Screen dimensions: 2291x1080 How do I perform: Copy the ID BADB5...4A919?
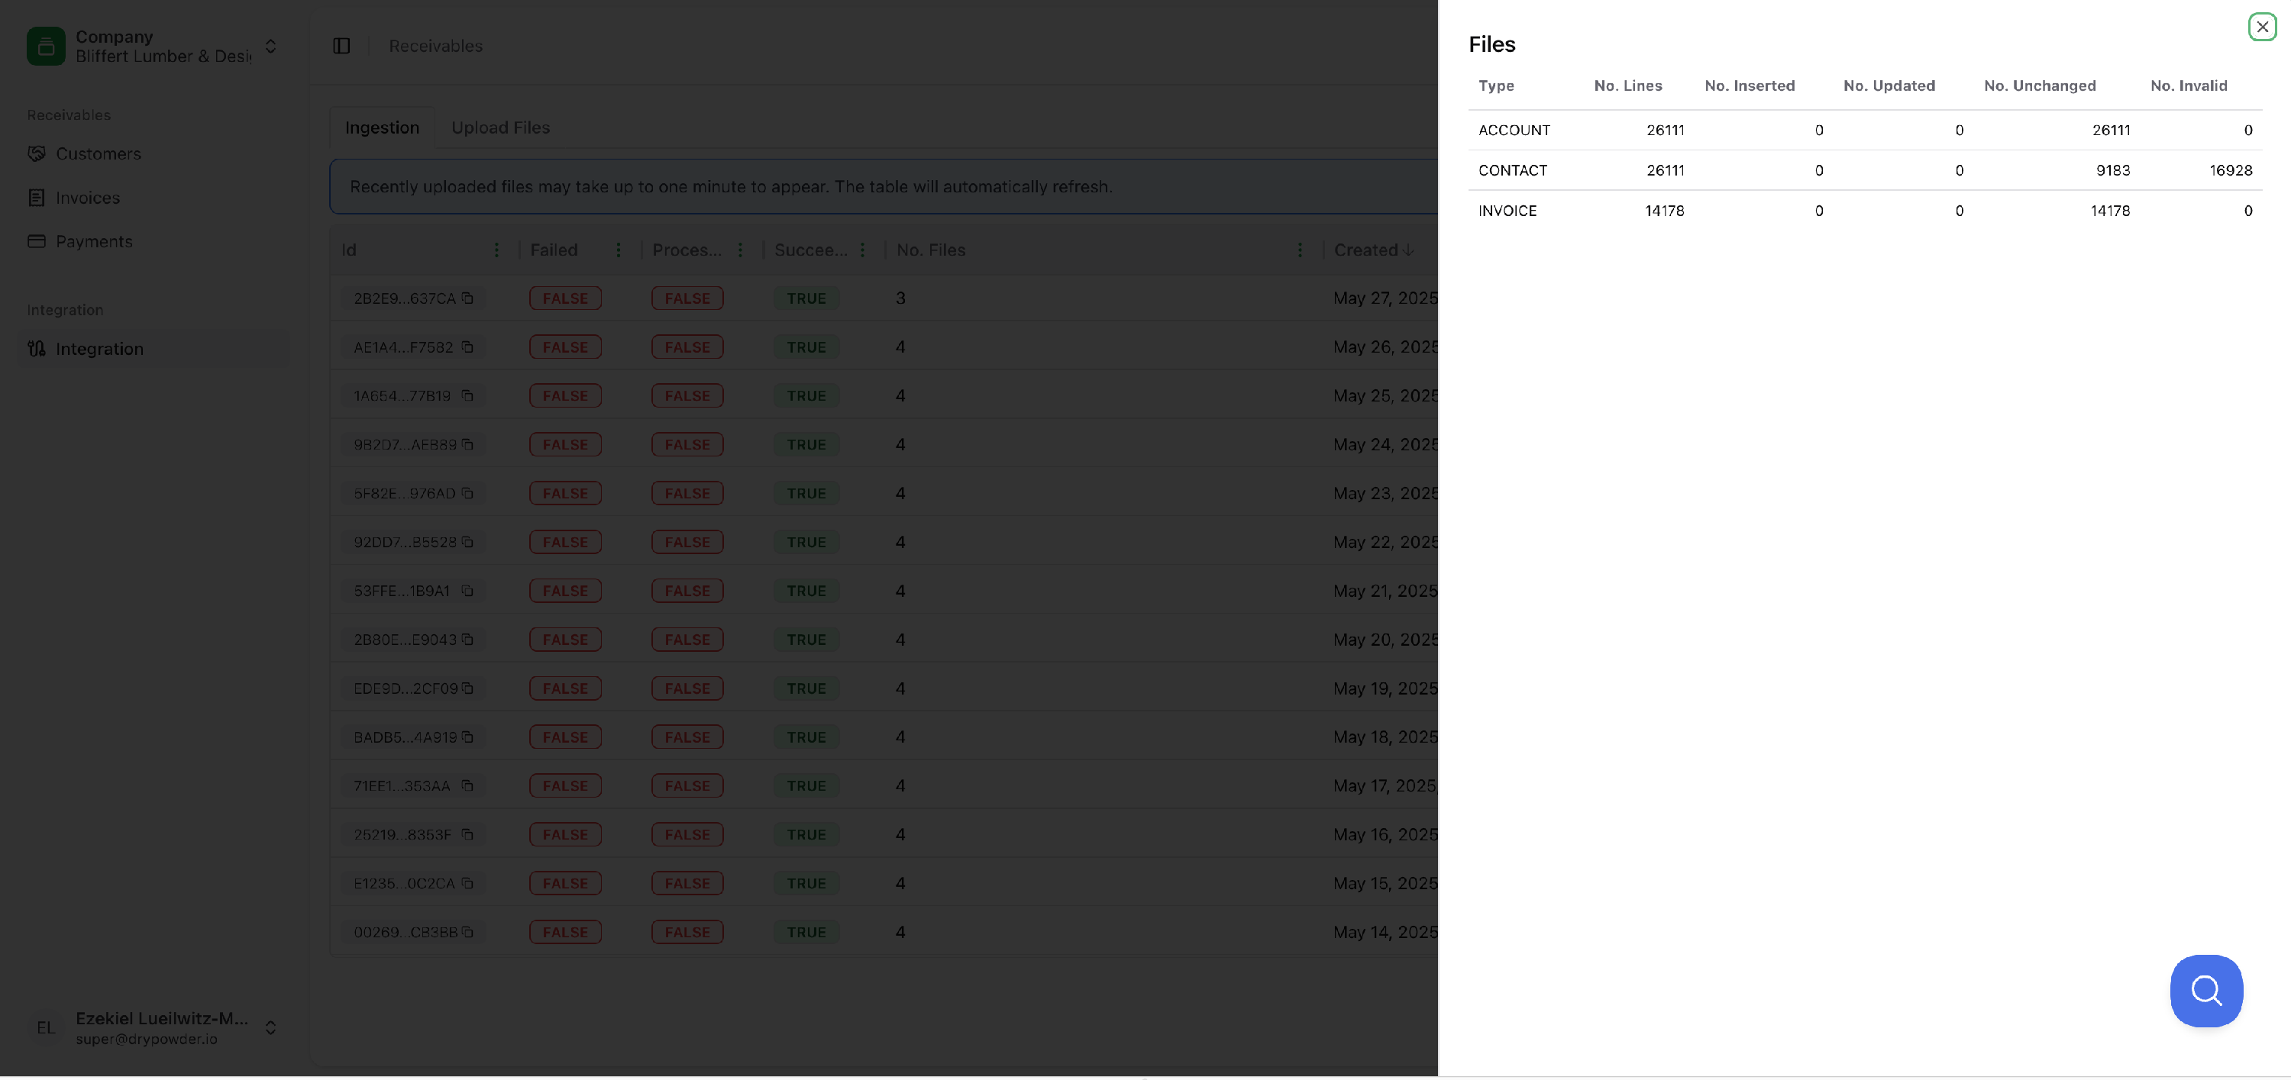[468, 737]
